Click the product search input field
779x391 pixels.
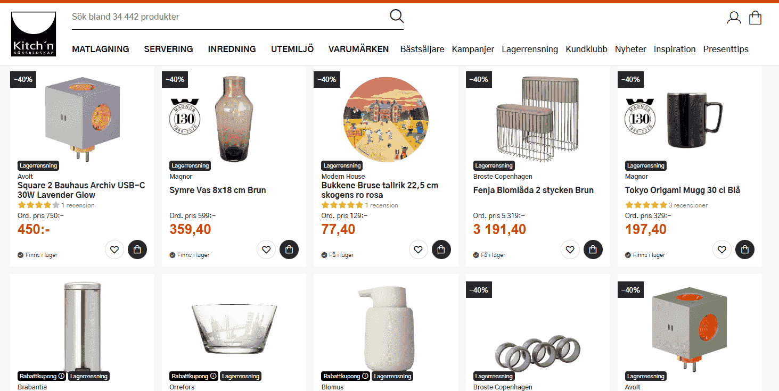(229, 16)
